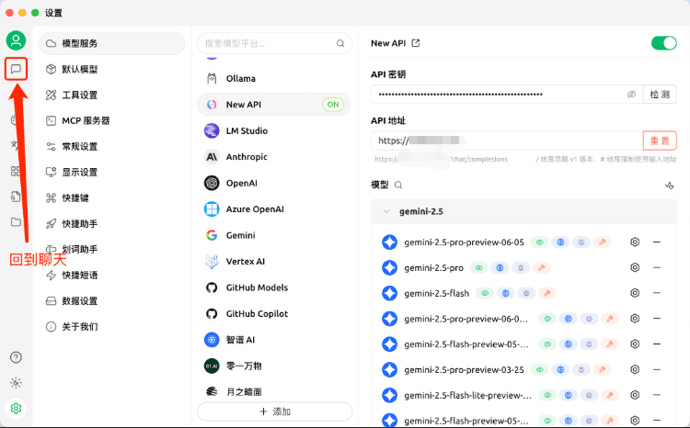Screen dimensions: 690x428
Task: Open settings for gemini-2.5-pro model
Action: point(635,267)
